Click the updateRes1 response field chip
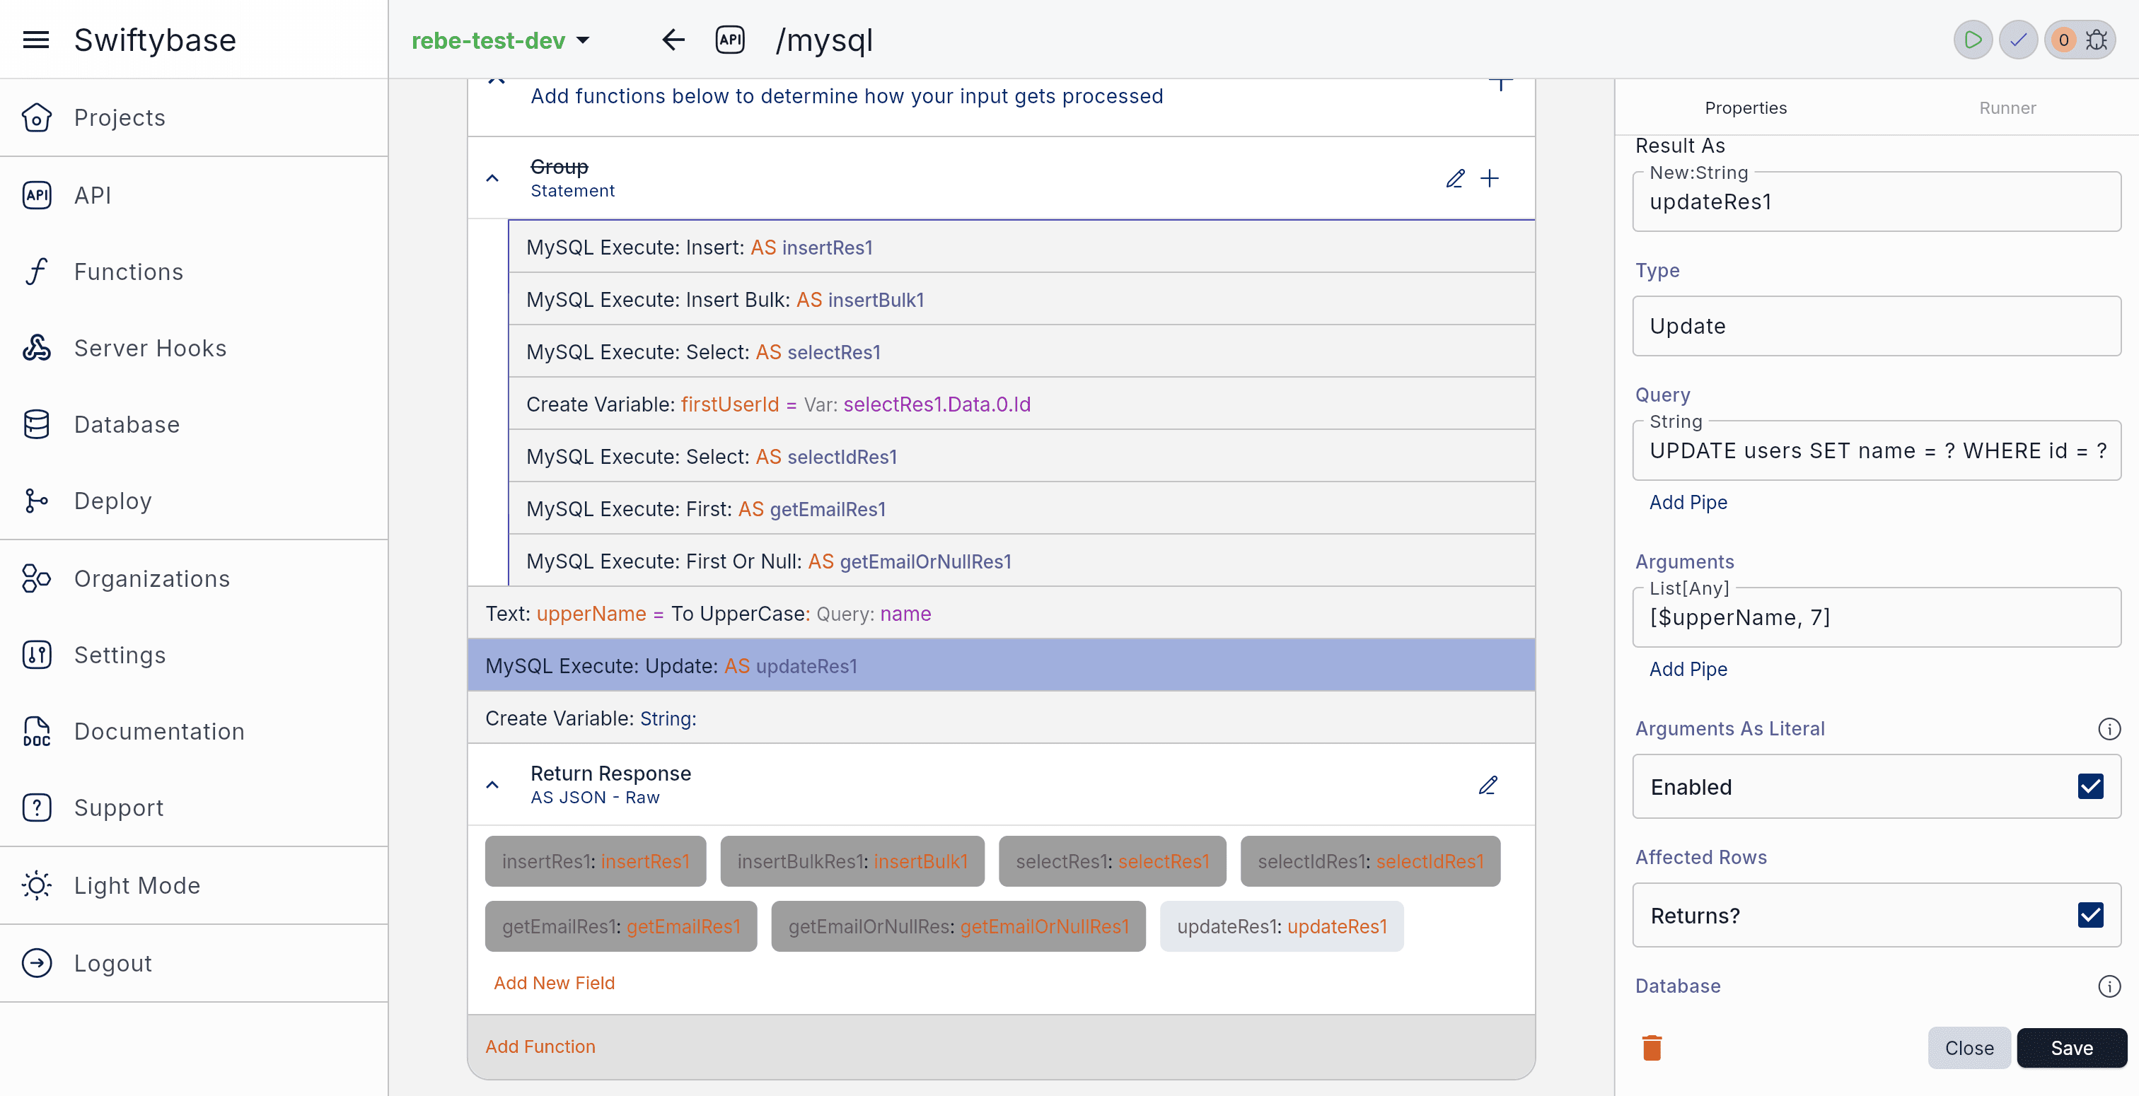This screenshot has width=2139, height=1096. (x=1281, y=926)
